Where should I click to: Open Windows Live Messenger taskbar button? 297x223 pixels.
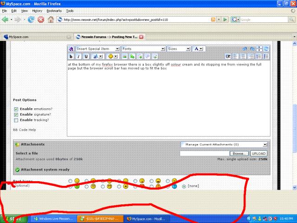click(54, 219)
